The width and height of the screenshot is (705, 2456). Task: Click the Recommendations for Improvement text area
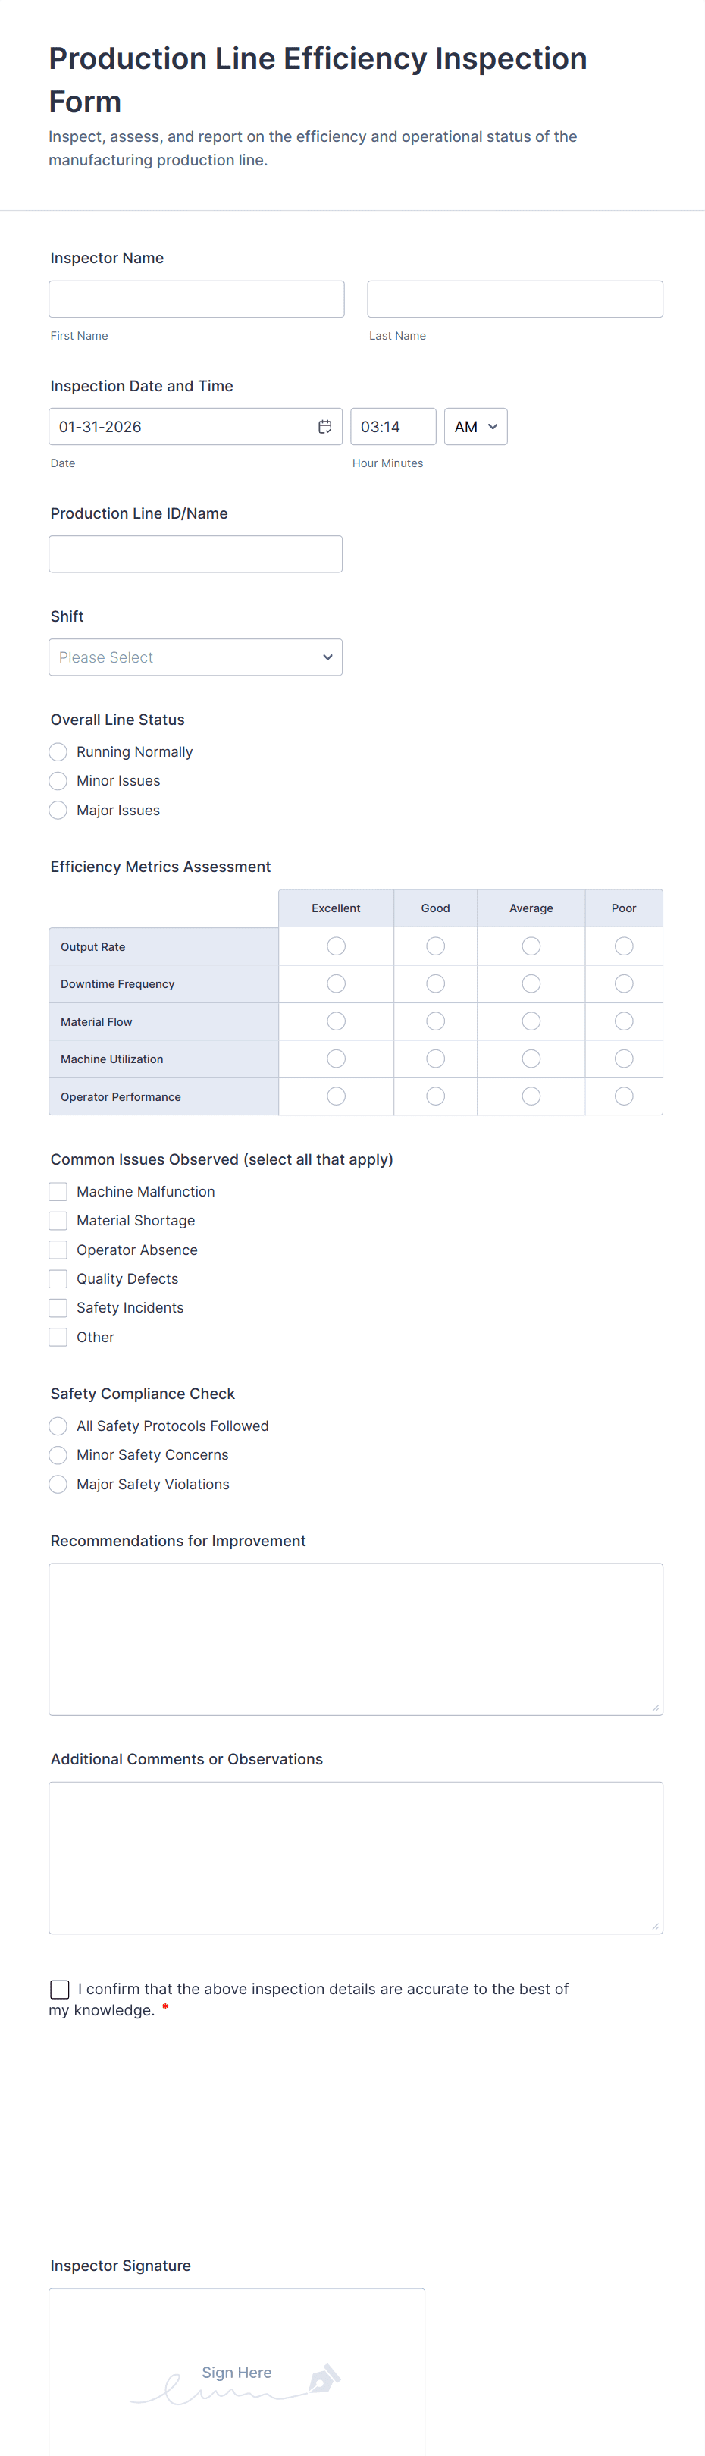(x=356, y=1639)
